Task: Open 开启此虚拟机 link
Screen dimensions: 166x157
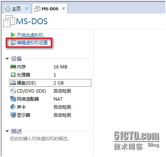Action: click(30, 35)
